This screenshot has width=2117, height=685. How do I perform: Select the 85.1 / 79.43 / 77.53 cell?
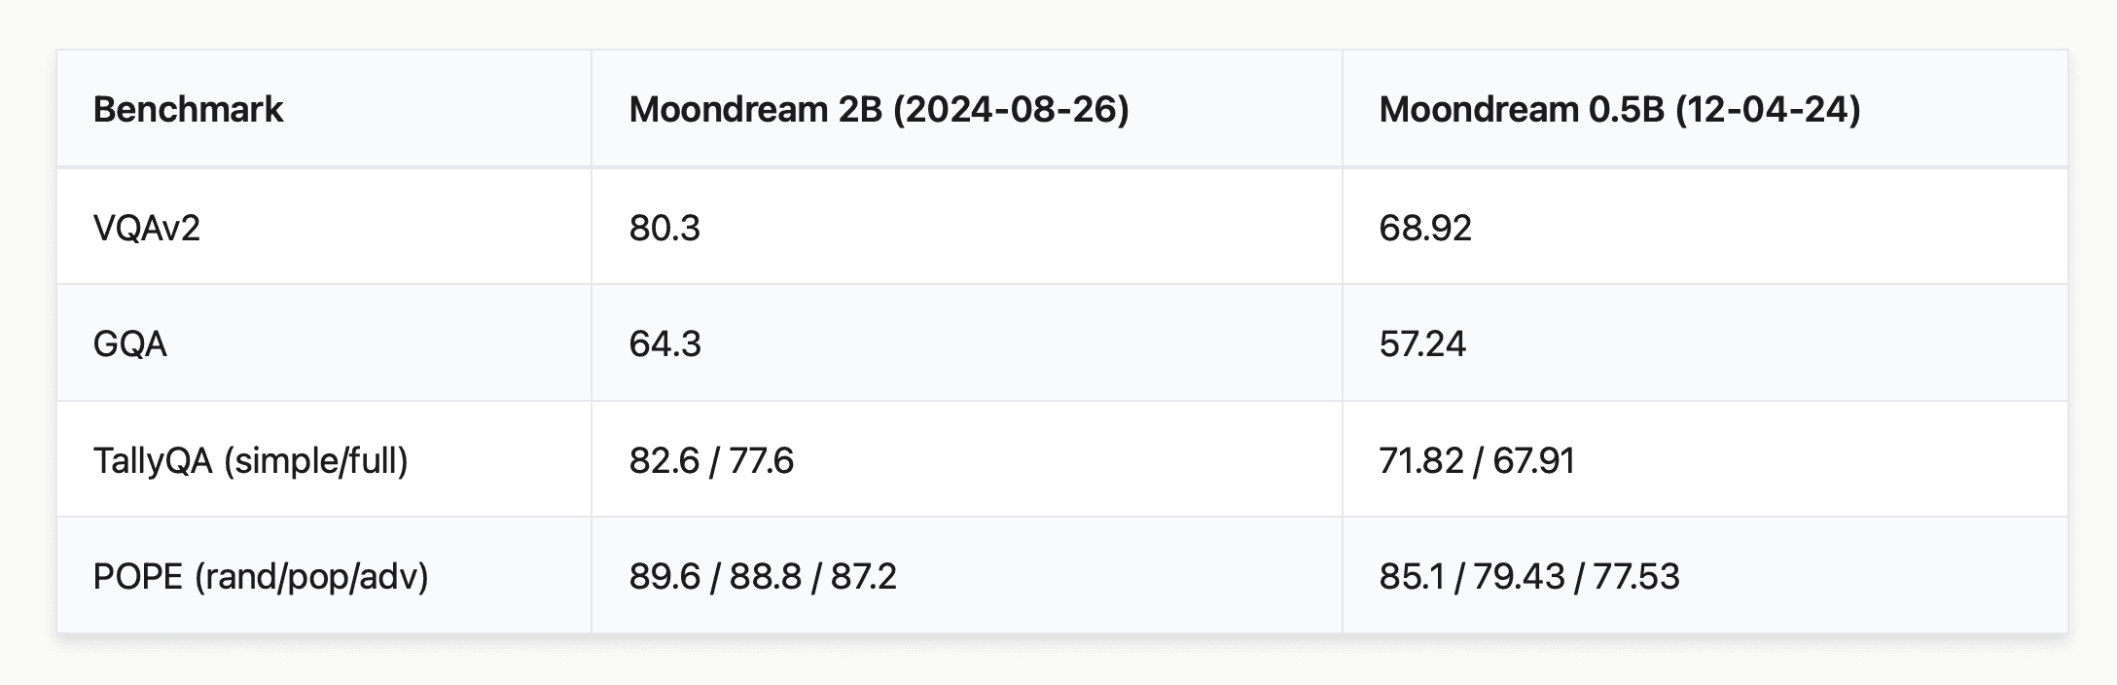pos(1528,577)
